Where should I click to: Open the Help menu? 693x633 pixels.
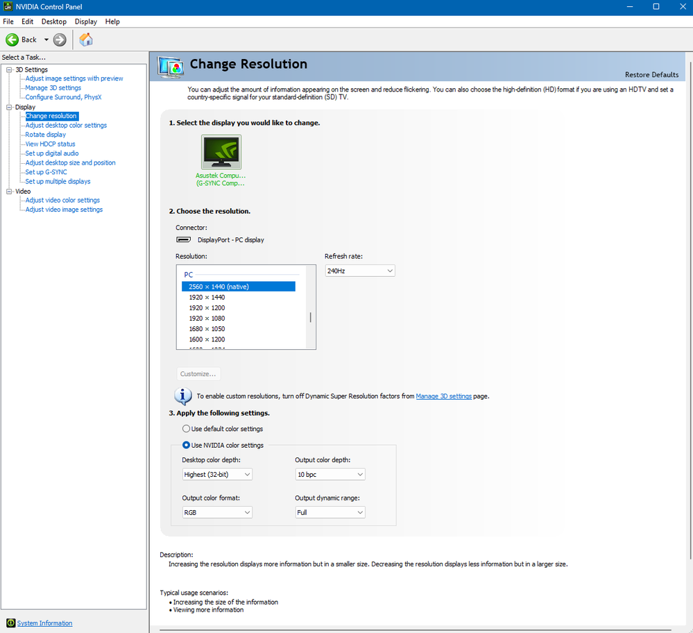pyautogui.click(x=112, y=22)
